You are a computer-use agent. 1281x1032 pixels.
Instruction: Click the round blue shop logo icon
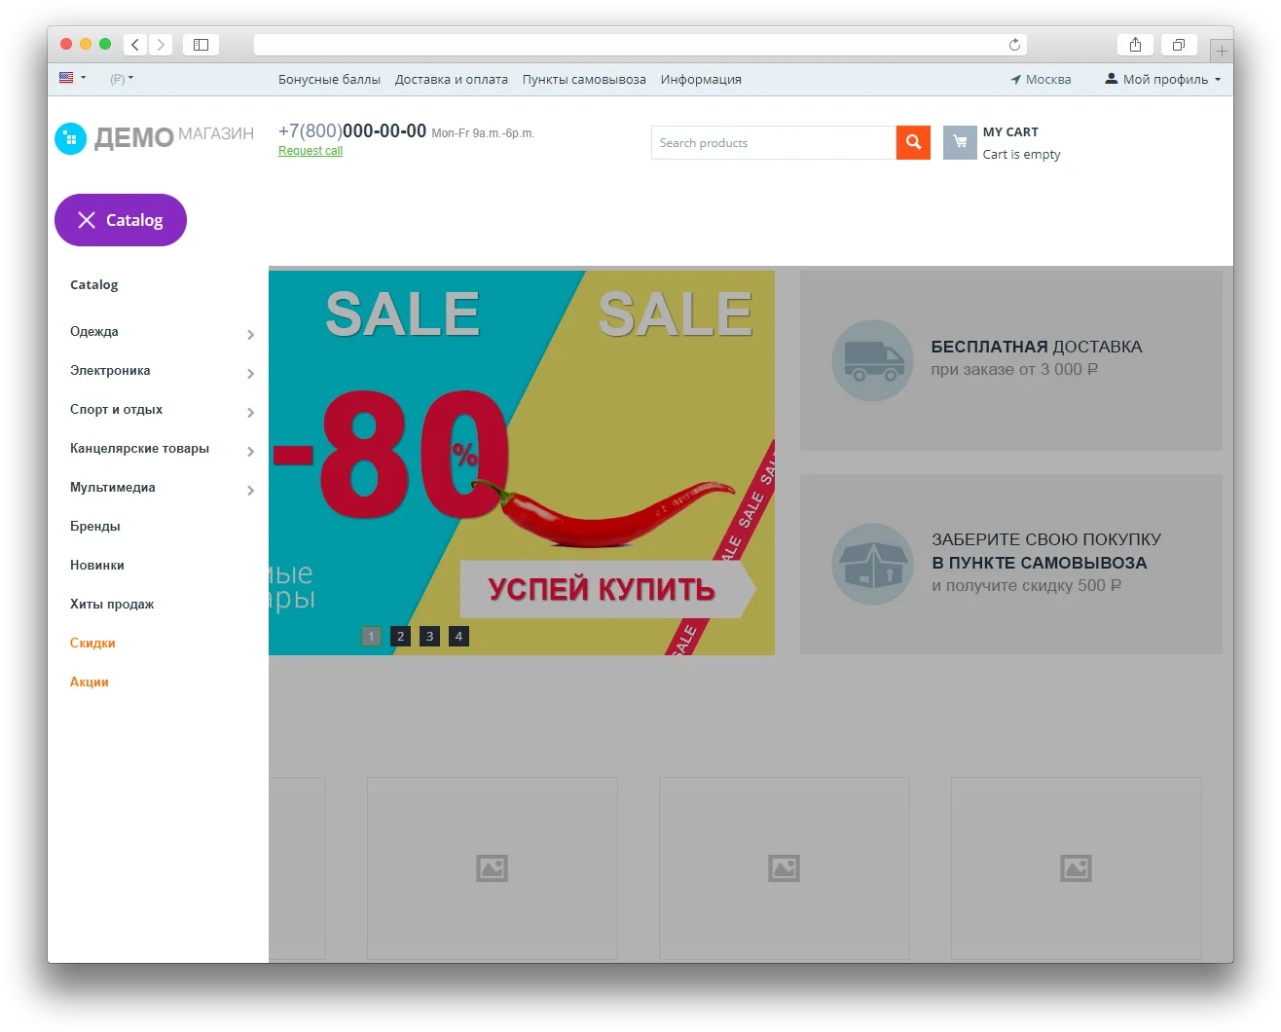point(71,138)
